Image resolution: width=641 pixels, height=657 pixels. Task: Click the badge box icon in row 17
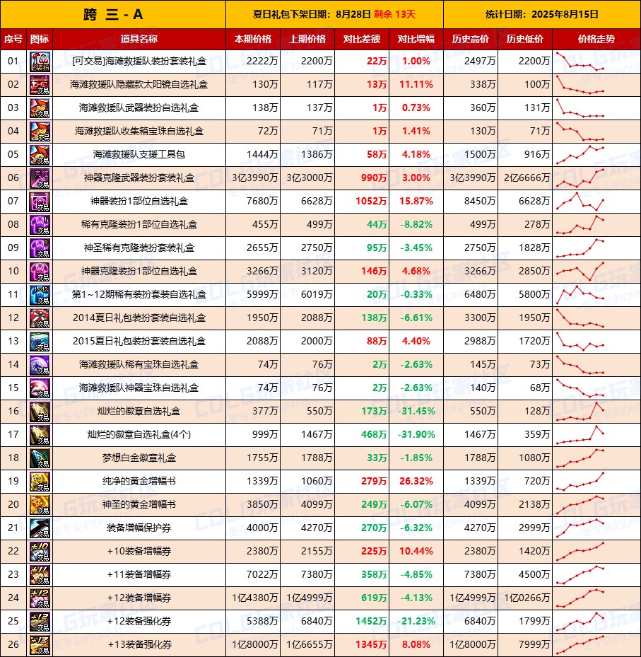(x=40, y=435)
